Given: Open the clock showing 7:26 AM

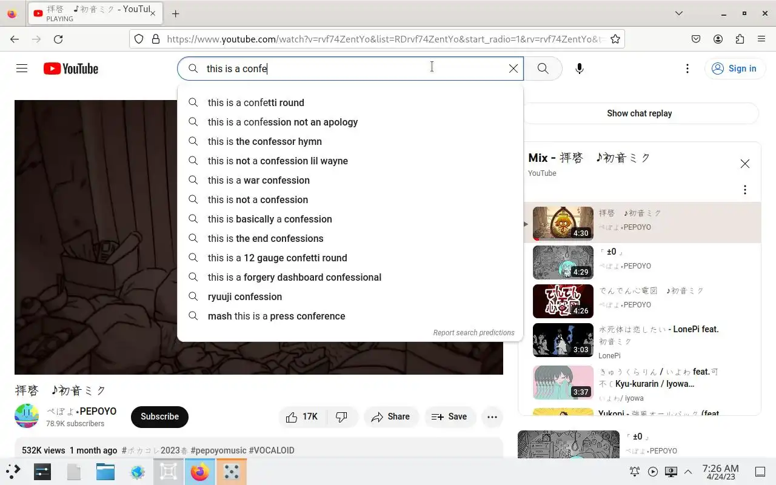Looking at the screenshot, I should (721, 472).
